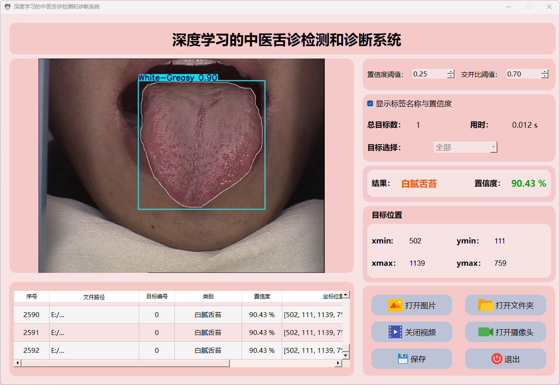Viewport: 560px width, 385px height.
Task: Increase the confidence threshold with up arrow
Action: [x=450, y=72]
